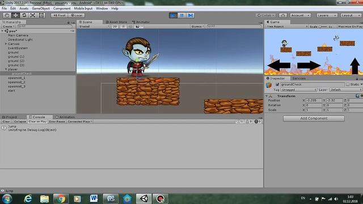Open the File menu
Screen dimensions: 363x204
[x=4, y=8]
